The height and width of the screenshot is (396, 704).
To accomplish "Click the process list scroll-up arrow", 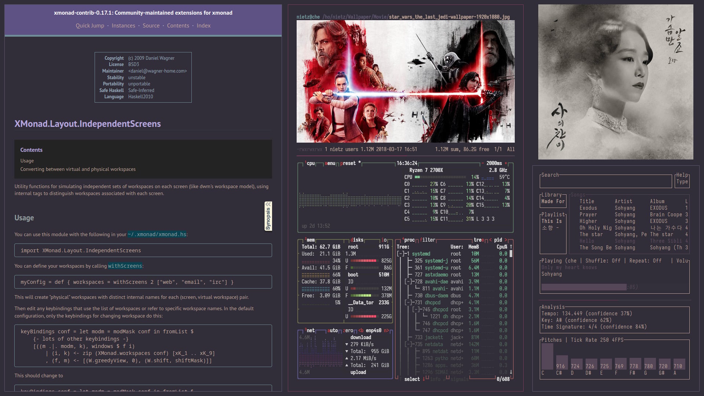I will (511, 247).
